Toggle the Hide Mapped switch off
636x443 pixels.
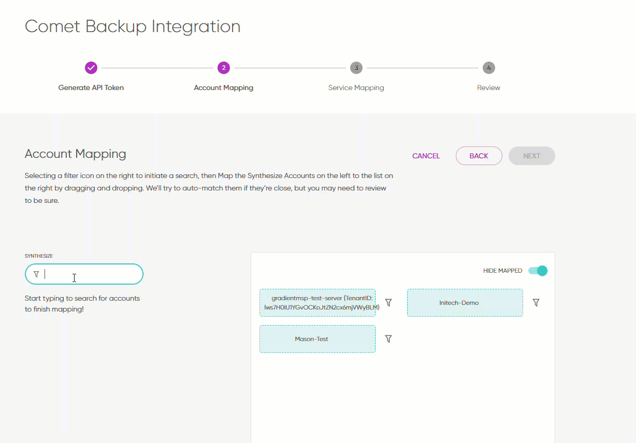pos(538,271)
